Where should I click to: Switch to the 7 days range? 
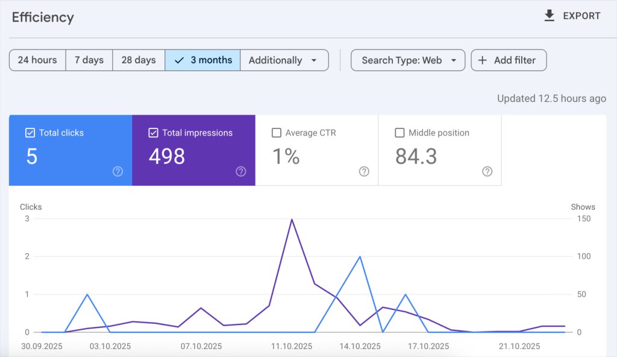[x=89, y=60]
